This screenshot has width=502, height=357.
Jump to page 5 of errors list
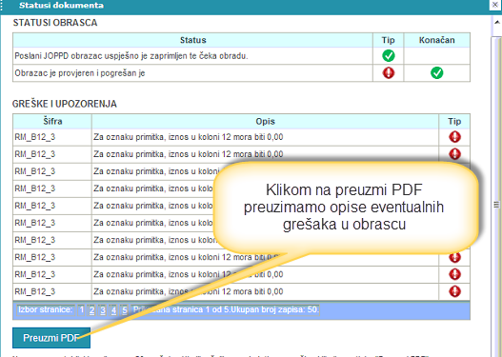pyautogui.click(x=125, y=310)
